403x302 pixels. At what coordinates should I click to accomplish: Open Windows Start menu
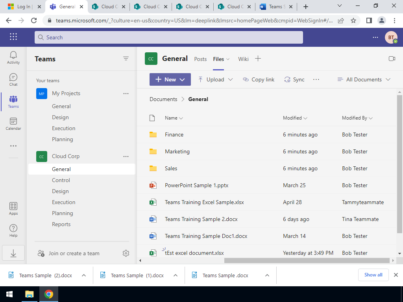(x=9, y=294)
